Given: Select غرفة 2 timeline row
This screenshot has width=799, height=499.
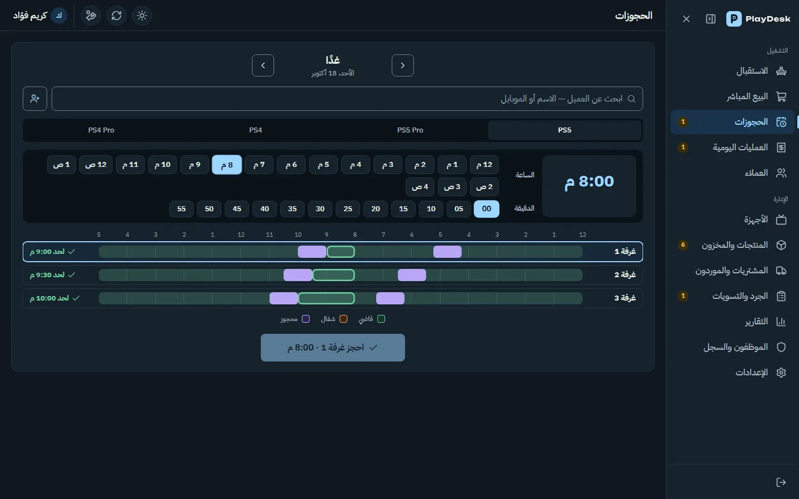Looking at the screenshot, I should pos(333,275).
